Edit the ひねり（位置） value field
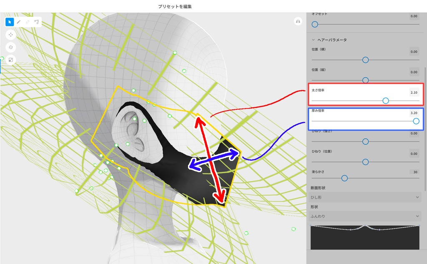Screen dimensions: 427x264 pos(414,154)
